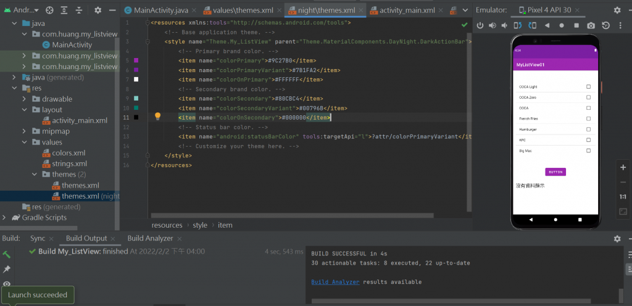Image resolution: width=632 pixels, height=306 pixels.
Task: Click the editor horizontal scrollbar
Action: coord(292,215)
